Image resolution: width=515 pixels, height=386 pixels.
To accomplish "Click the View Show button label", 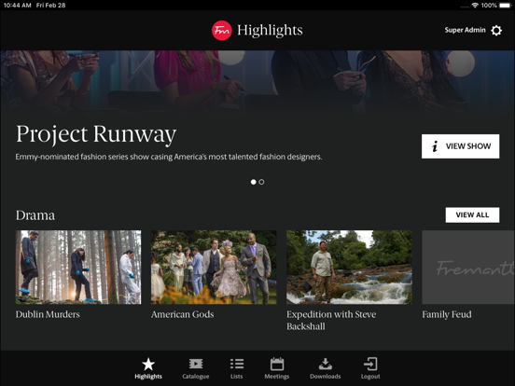I will [x=468, y=146].
